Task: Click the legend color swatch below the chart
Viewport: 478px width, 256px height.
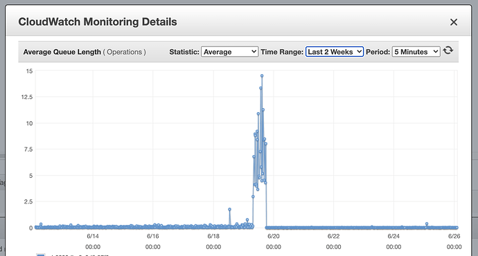Action: (41, 255)
